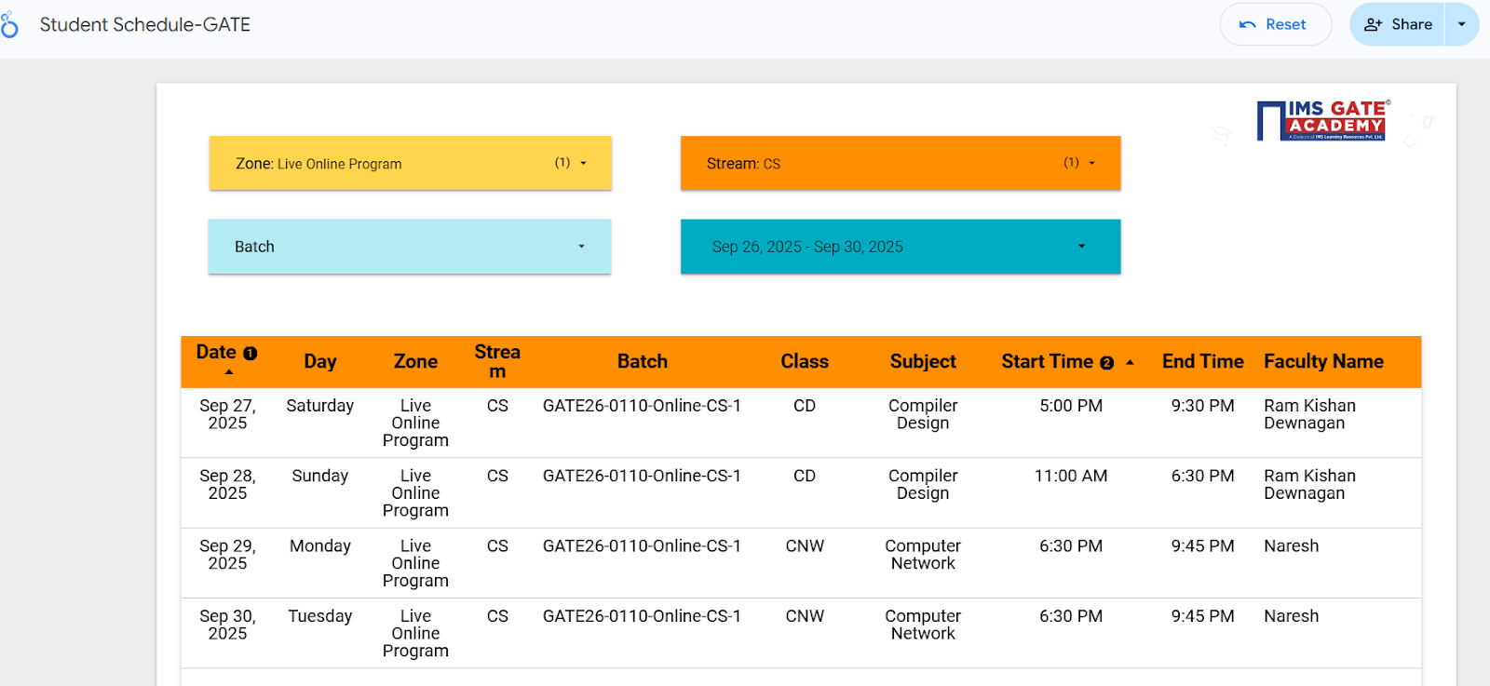Screen dimensions: 1490x686
Task: Click the Date sort-order badge icon
Action: point(250,354)
